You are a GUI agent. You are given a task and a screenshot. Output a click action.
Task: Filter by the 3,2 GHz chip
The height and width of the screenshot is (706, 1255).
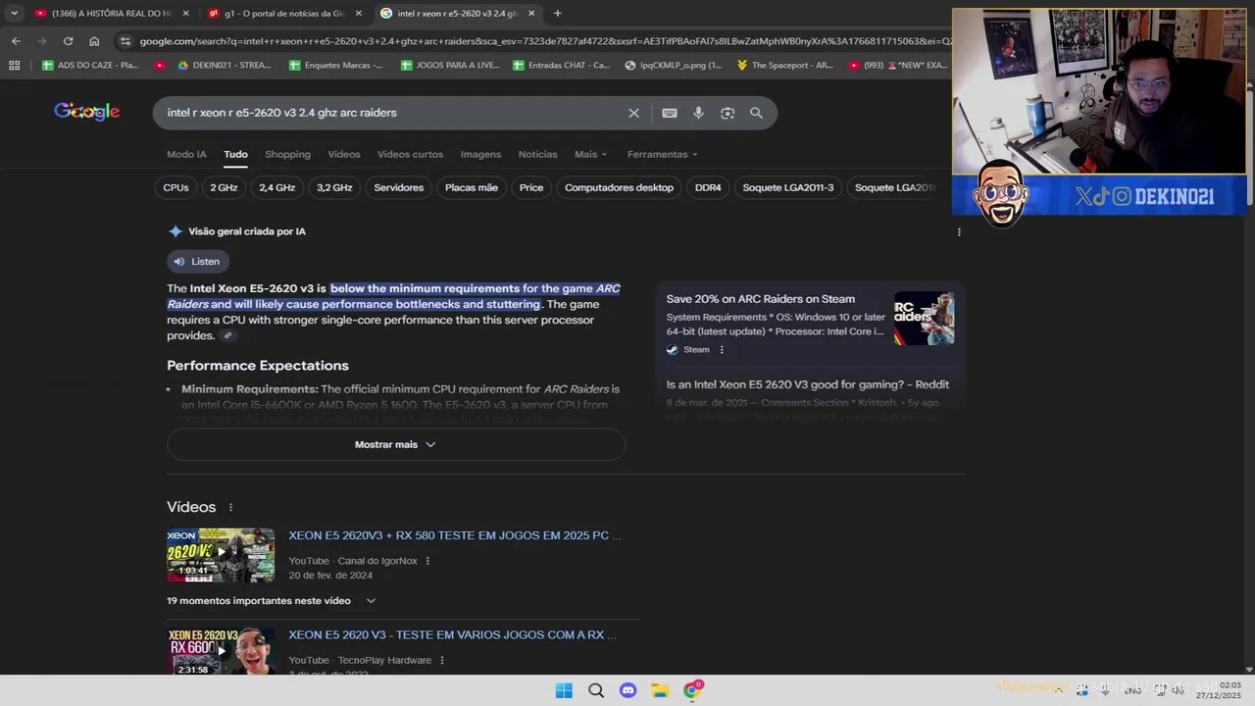tap(334, 187)
